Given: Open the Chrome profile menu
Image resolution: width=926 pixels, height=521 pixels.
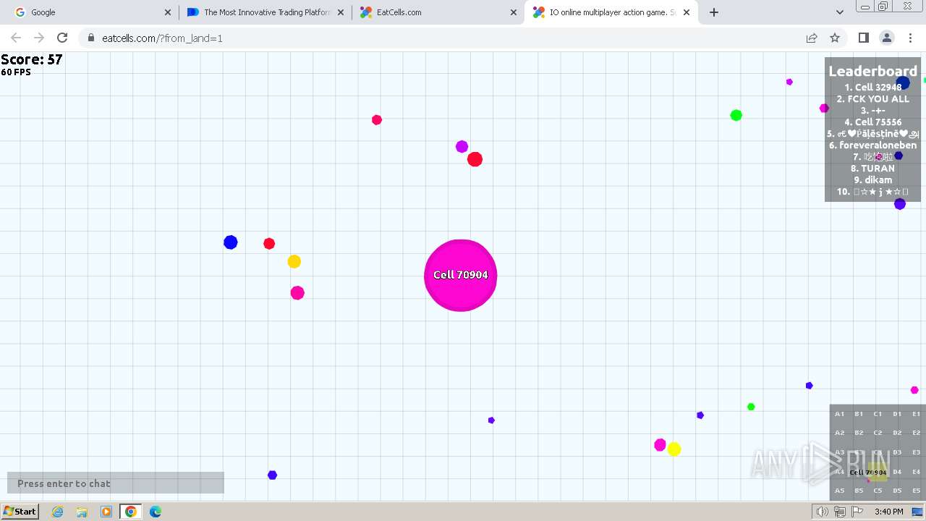Looking at the screenshot, I should 887,38.
